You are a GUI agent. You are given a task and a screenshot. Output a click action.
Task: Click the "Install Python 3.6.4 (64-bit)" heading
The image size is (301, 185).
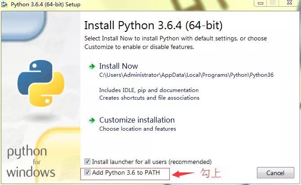(153, 24)
